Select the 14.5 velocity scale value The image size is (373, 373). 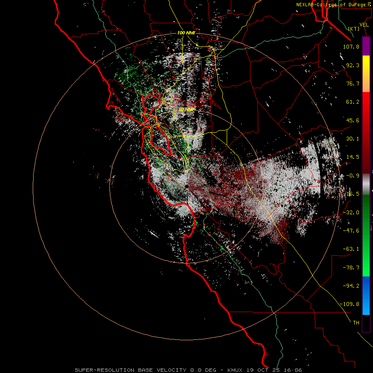pos(353,157)
